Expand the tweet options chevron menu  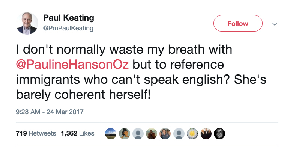tap(275, 24)
